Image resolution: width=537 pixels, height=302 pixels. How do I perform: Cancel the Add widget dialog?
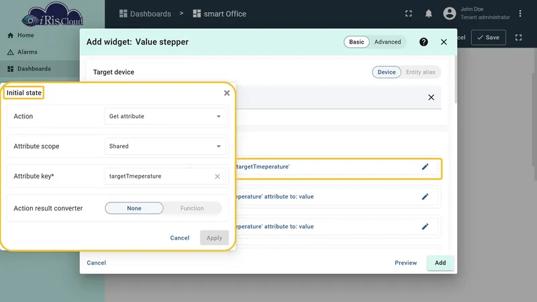coord(96,262)
